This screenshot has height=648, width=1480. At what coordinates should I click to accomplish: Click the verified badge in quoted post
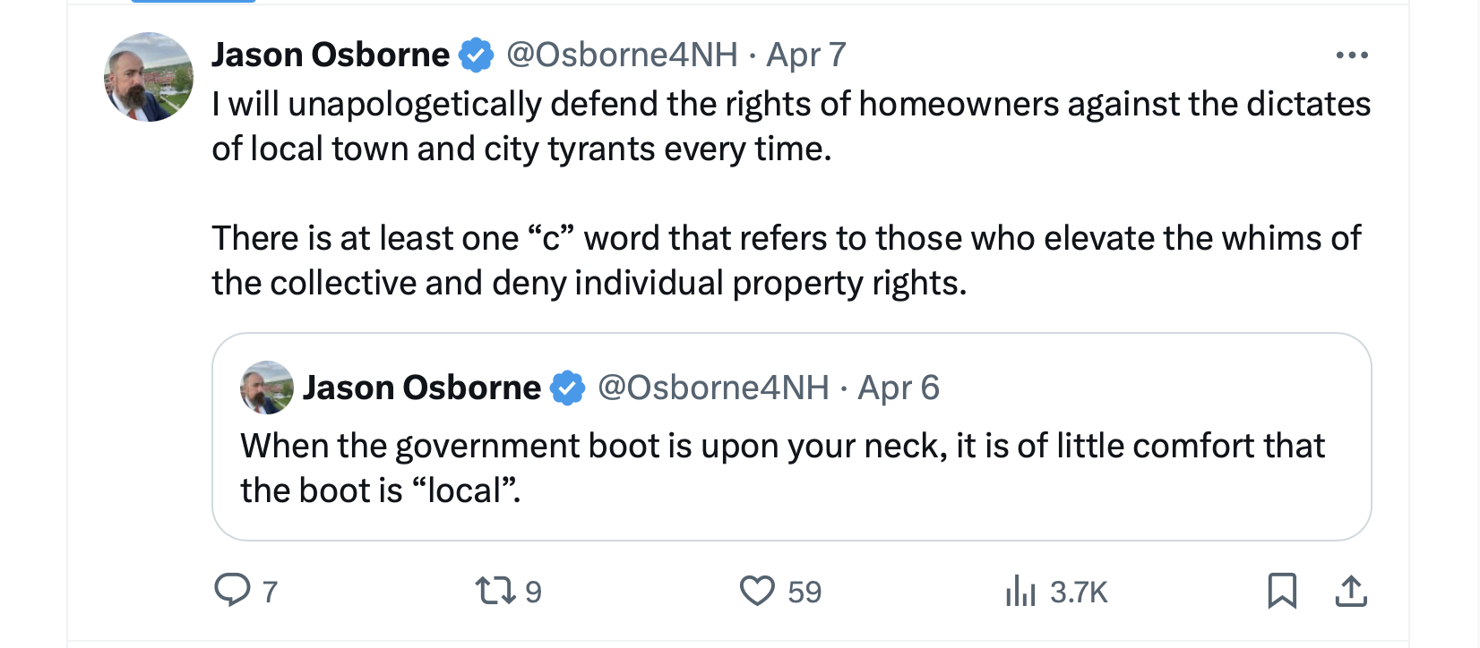tap(567, 388)
